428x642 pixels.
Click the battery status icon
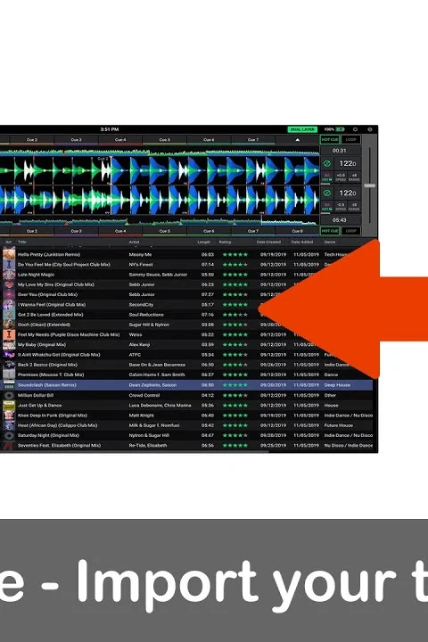tap(341, 129)
